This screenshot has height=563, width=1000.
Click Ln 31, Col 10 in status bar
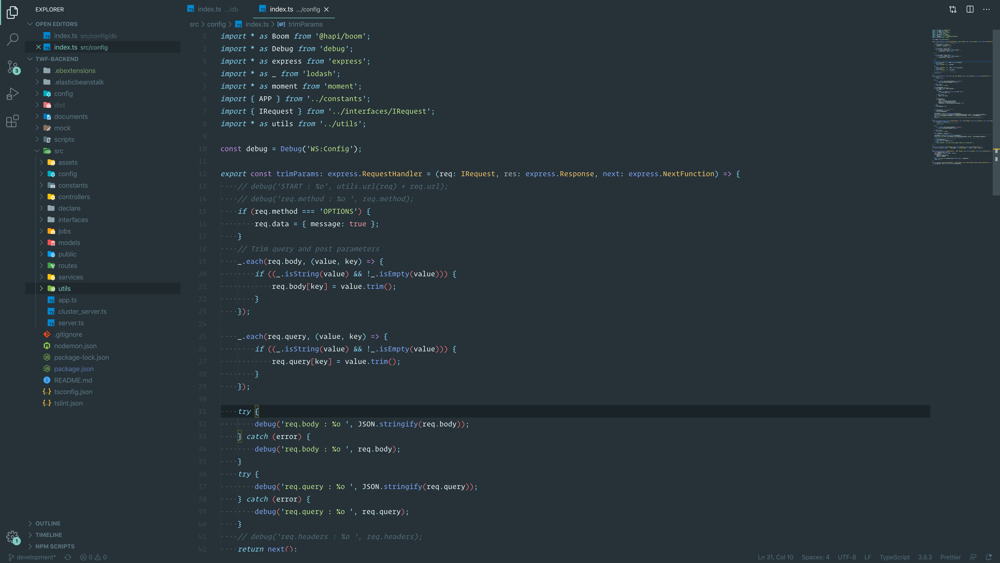pyautogui.click(x=775, y=557)
